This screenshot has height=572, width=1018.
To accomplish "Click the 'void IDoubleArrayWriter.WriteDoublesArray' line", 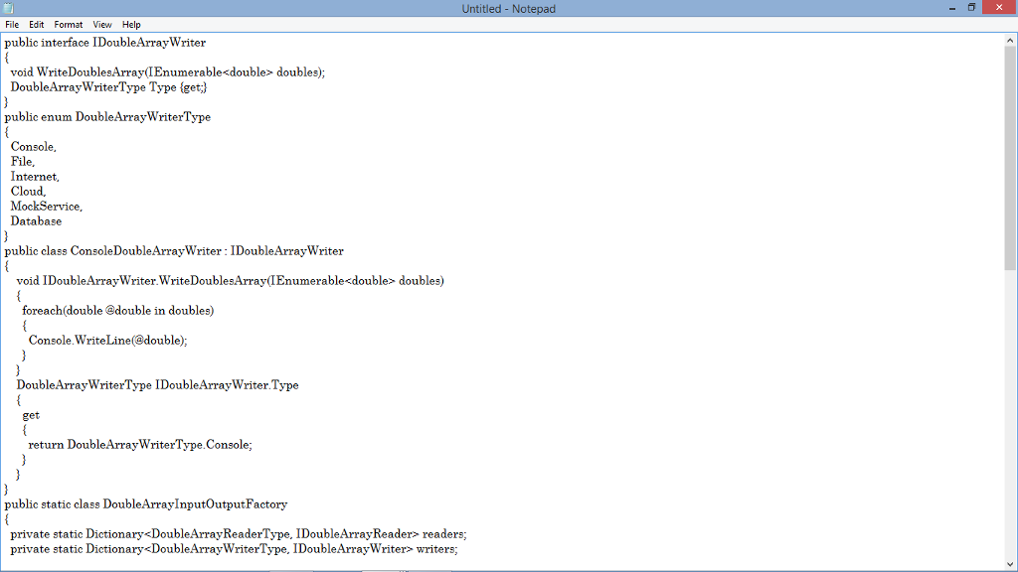I will coord(230,281).
